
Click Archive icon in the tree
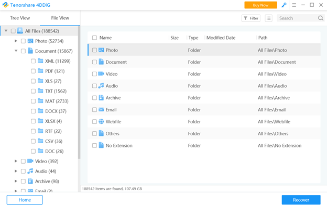point(30,181)
